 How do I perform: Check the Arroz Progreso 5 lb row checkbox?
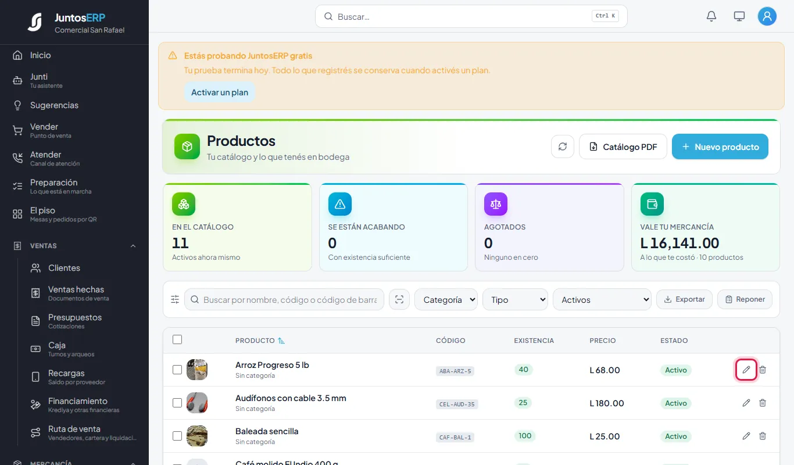pyautogui.click(x=177, y=370)
